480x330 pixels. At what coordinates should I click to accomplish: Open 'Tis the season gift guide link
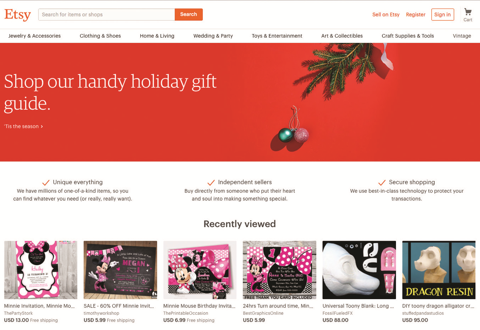click(23, 127)
